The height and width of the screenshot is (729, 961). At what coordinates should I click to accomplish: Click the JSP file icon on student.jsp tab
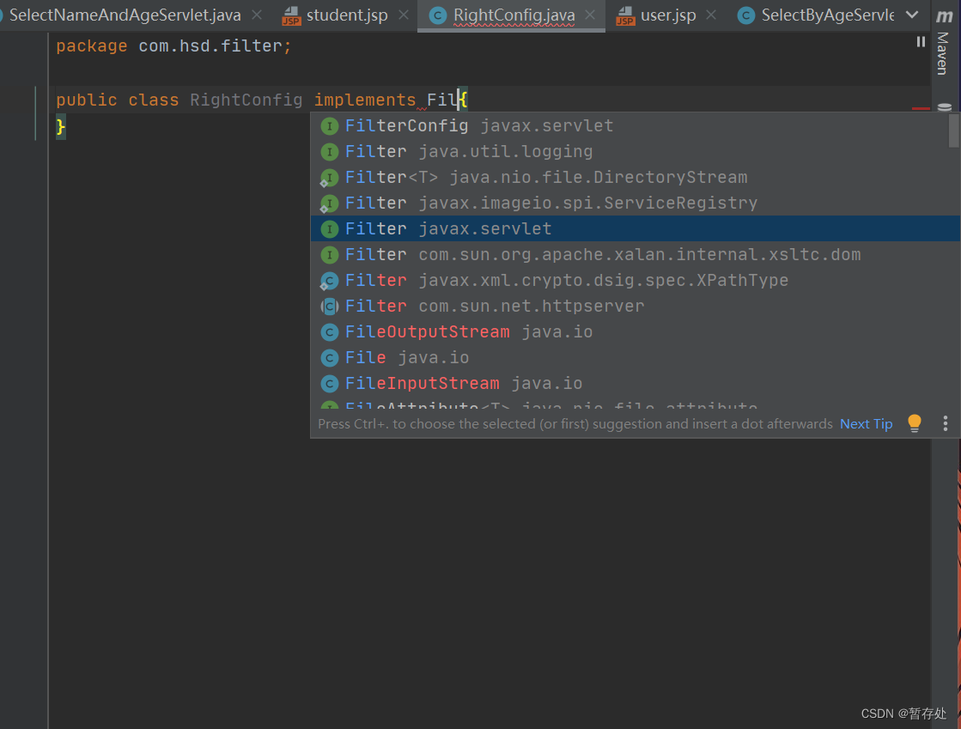291,15
